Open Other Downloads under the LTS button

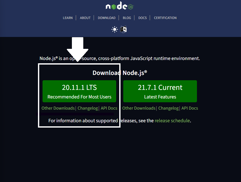(x=58, y=108)
